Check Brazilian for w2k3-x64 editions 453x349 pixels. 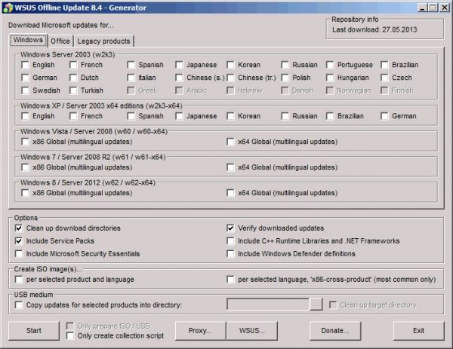(x=330, y=116)
